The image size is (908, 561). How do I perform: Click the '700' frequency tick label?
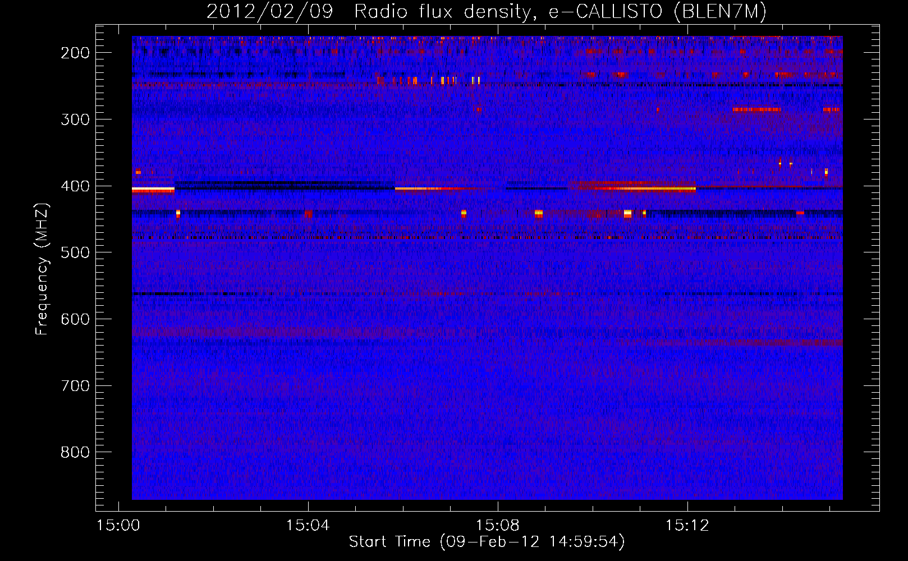click(75, 386)
